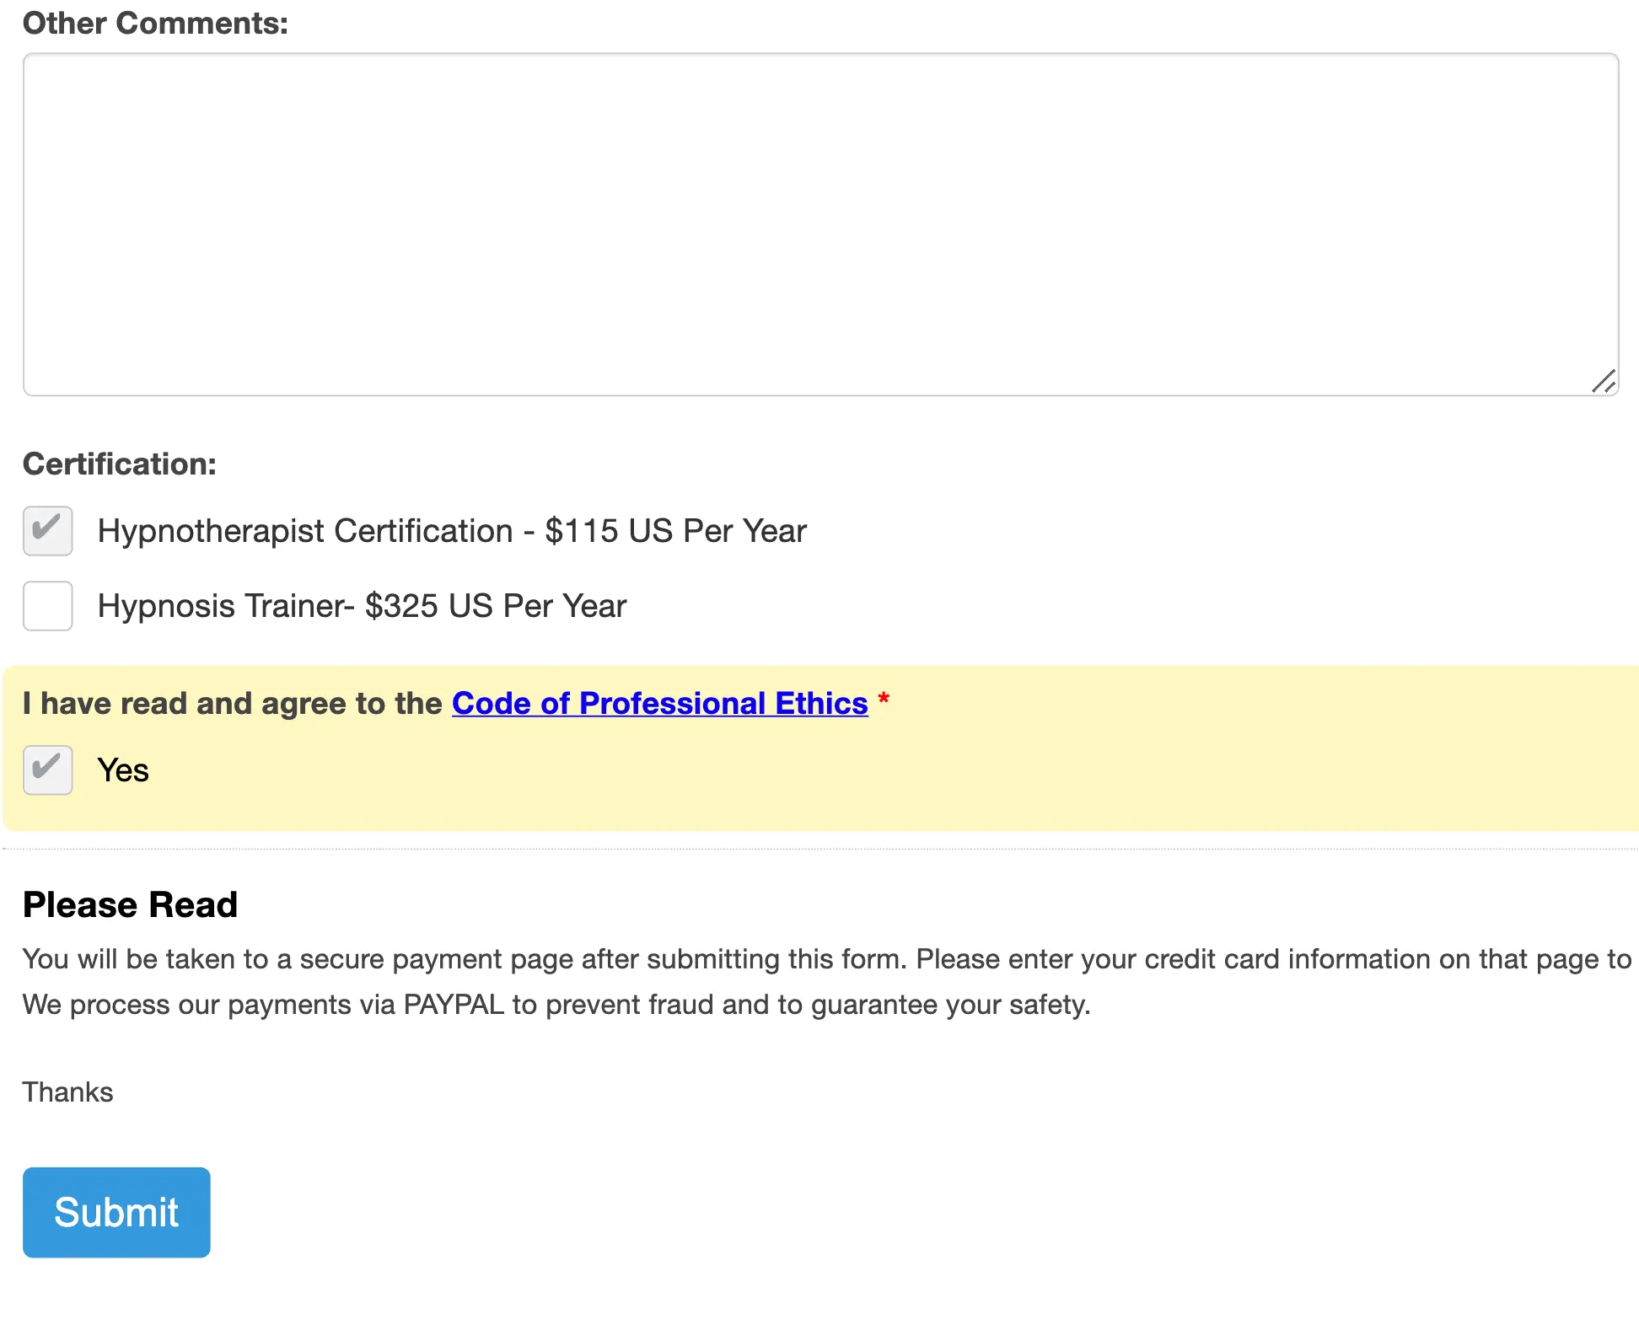
Task: Click the Hypnotherapist Certification $115 label text
Action: click(x=452, y=531)
